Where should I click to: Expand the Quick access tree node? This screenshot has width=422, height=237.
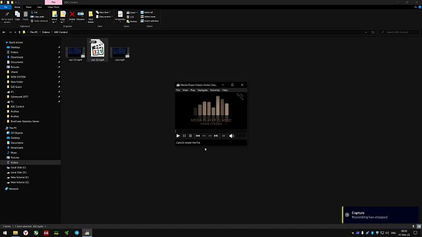tap(3, 43)
